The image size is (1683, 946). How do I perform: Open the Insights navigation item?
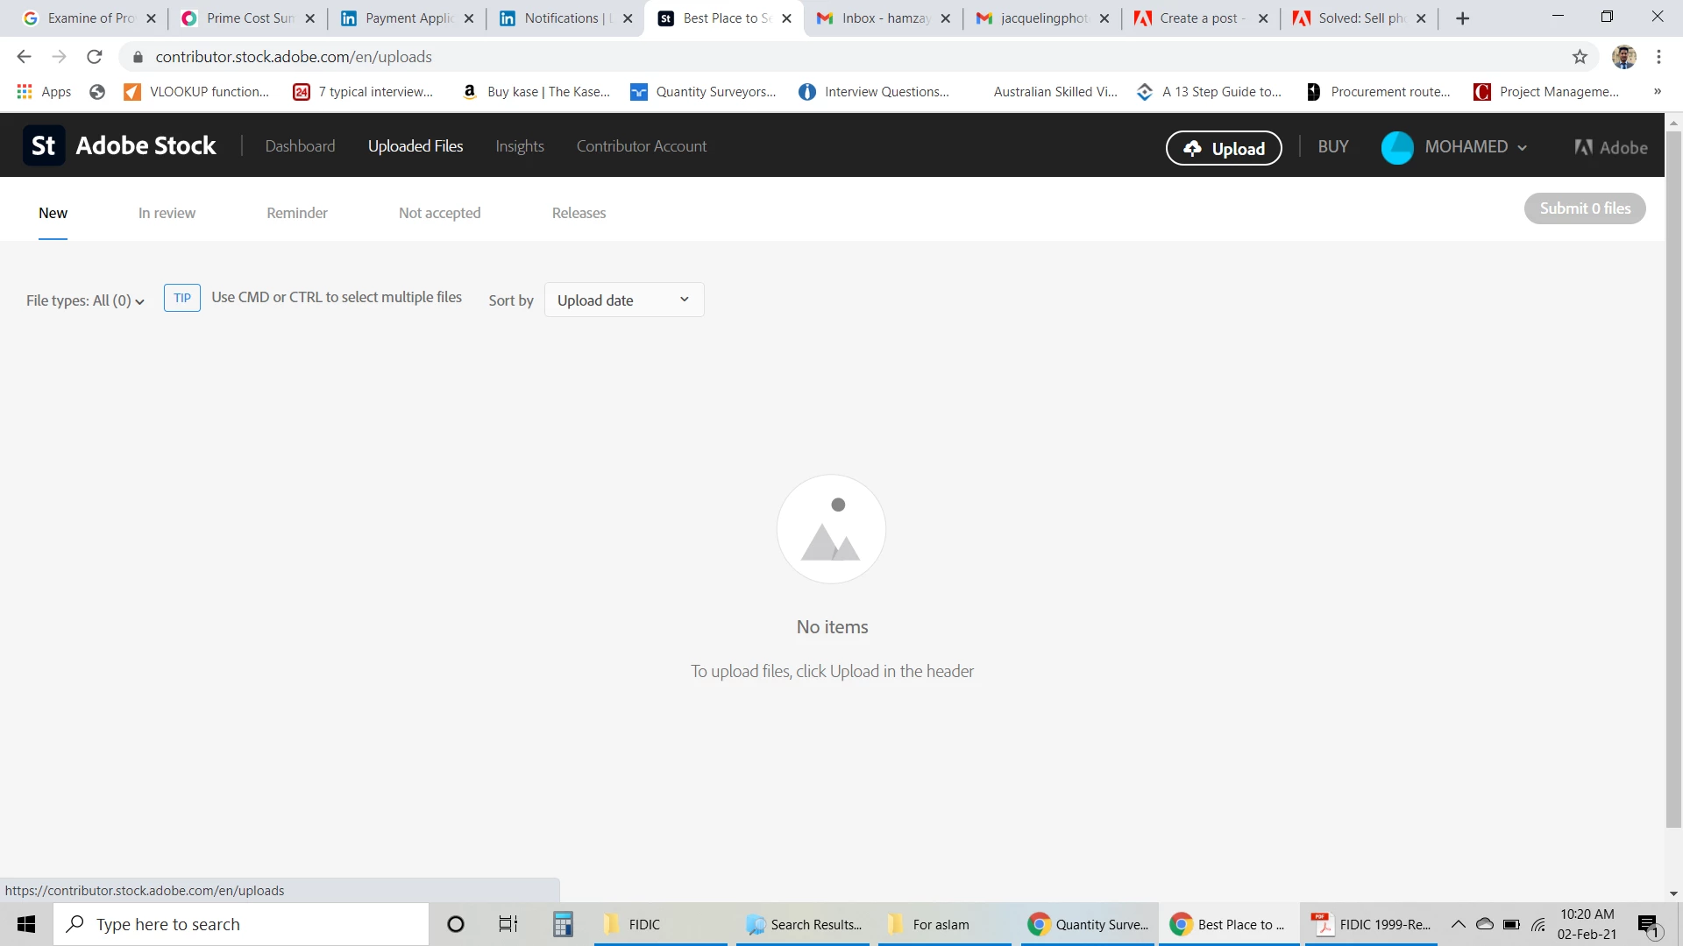tap(520, 146)
